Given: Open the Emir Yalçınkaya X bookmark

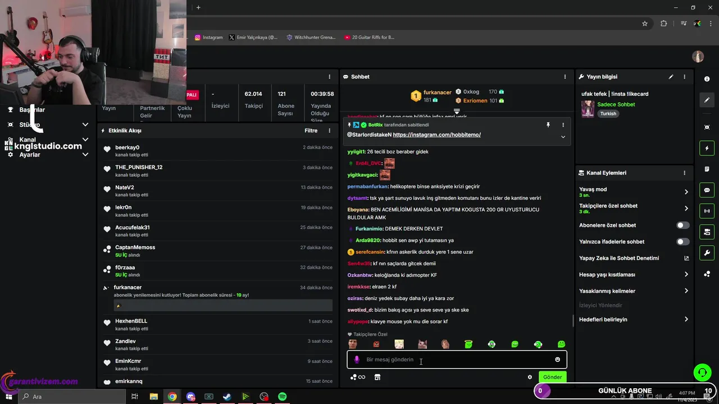Looking at the screenshot, I should pyautogui.click(x=253, y=38).
